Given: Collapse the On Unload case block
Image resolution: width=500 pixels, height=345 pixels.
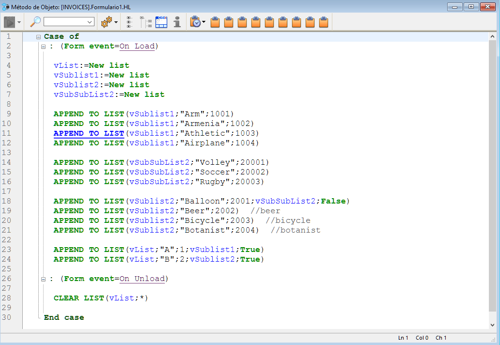Looking at the screenshot, I should click(43, 280).
